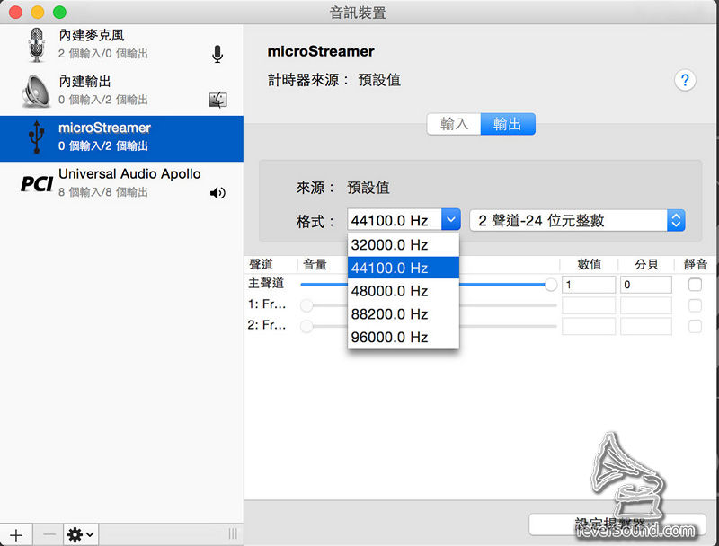Click the 主聲道 分貝 field showing 0
The width and height of the screenshot is (719, 546).
(645, 285)
